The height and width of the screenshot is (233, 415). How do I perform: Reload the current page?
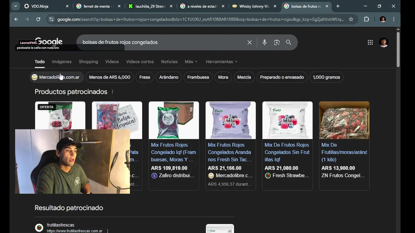coord(38,19)
